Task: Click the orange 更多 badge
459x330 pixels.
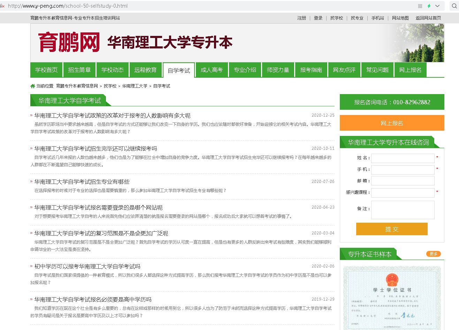Action: click(433, 254)
